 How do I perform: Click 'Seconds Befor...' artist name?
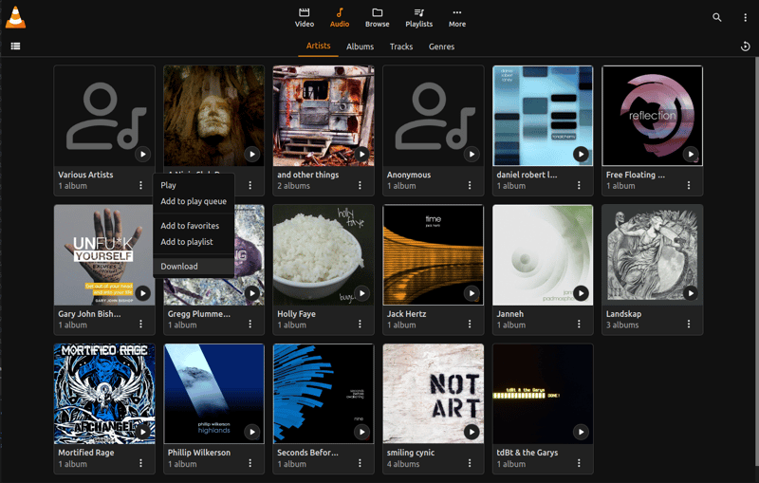click(307, 453)
